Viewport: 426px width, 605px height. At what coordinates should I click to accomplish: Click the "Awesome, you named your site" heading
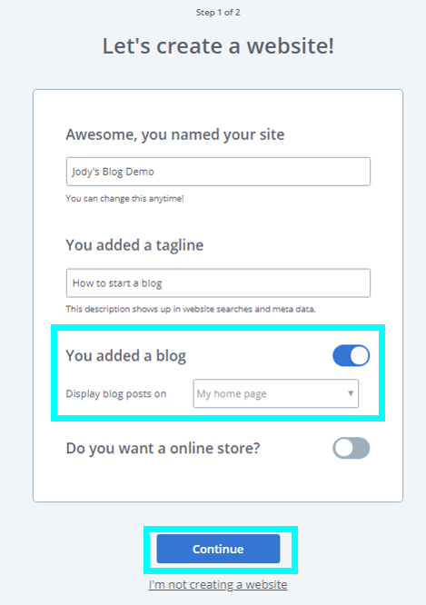coord(175,134)
